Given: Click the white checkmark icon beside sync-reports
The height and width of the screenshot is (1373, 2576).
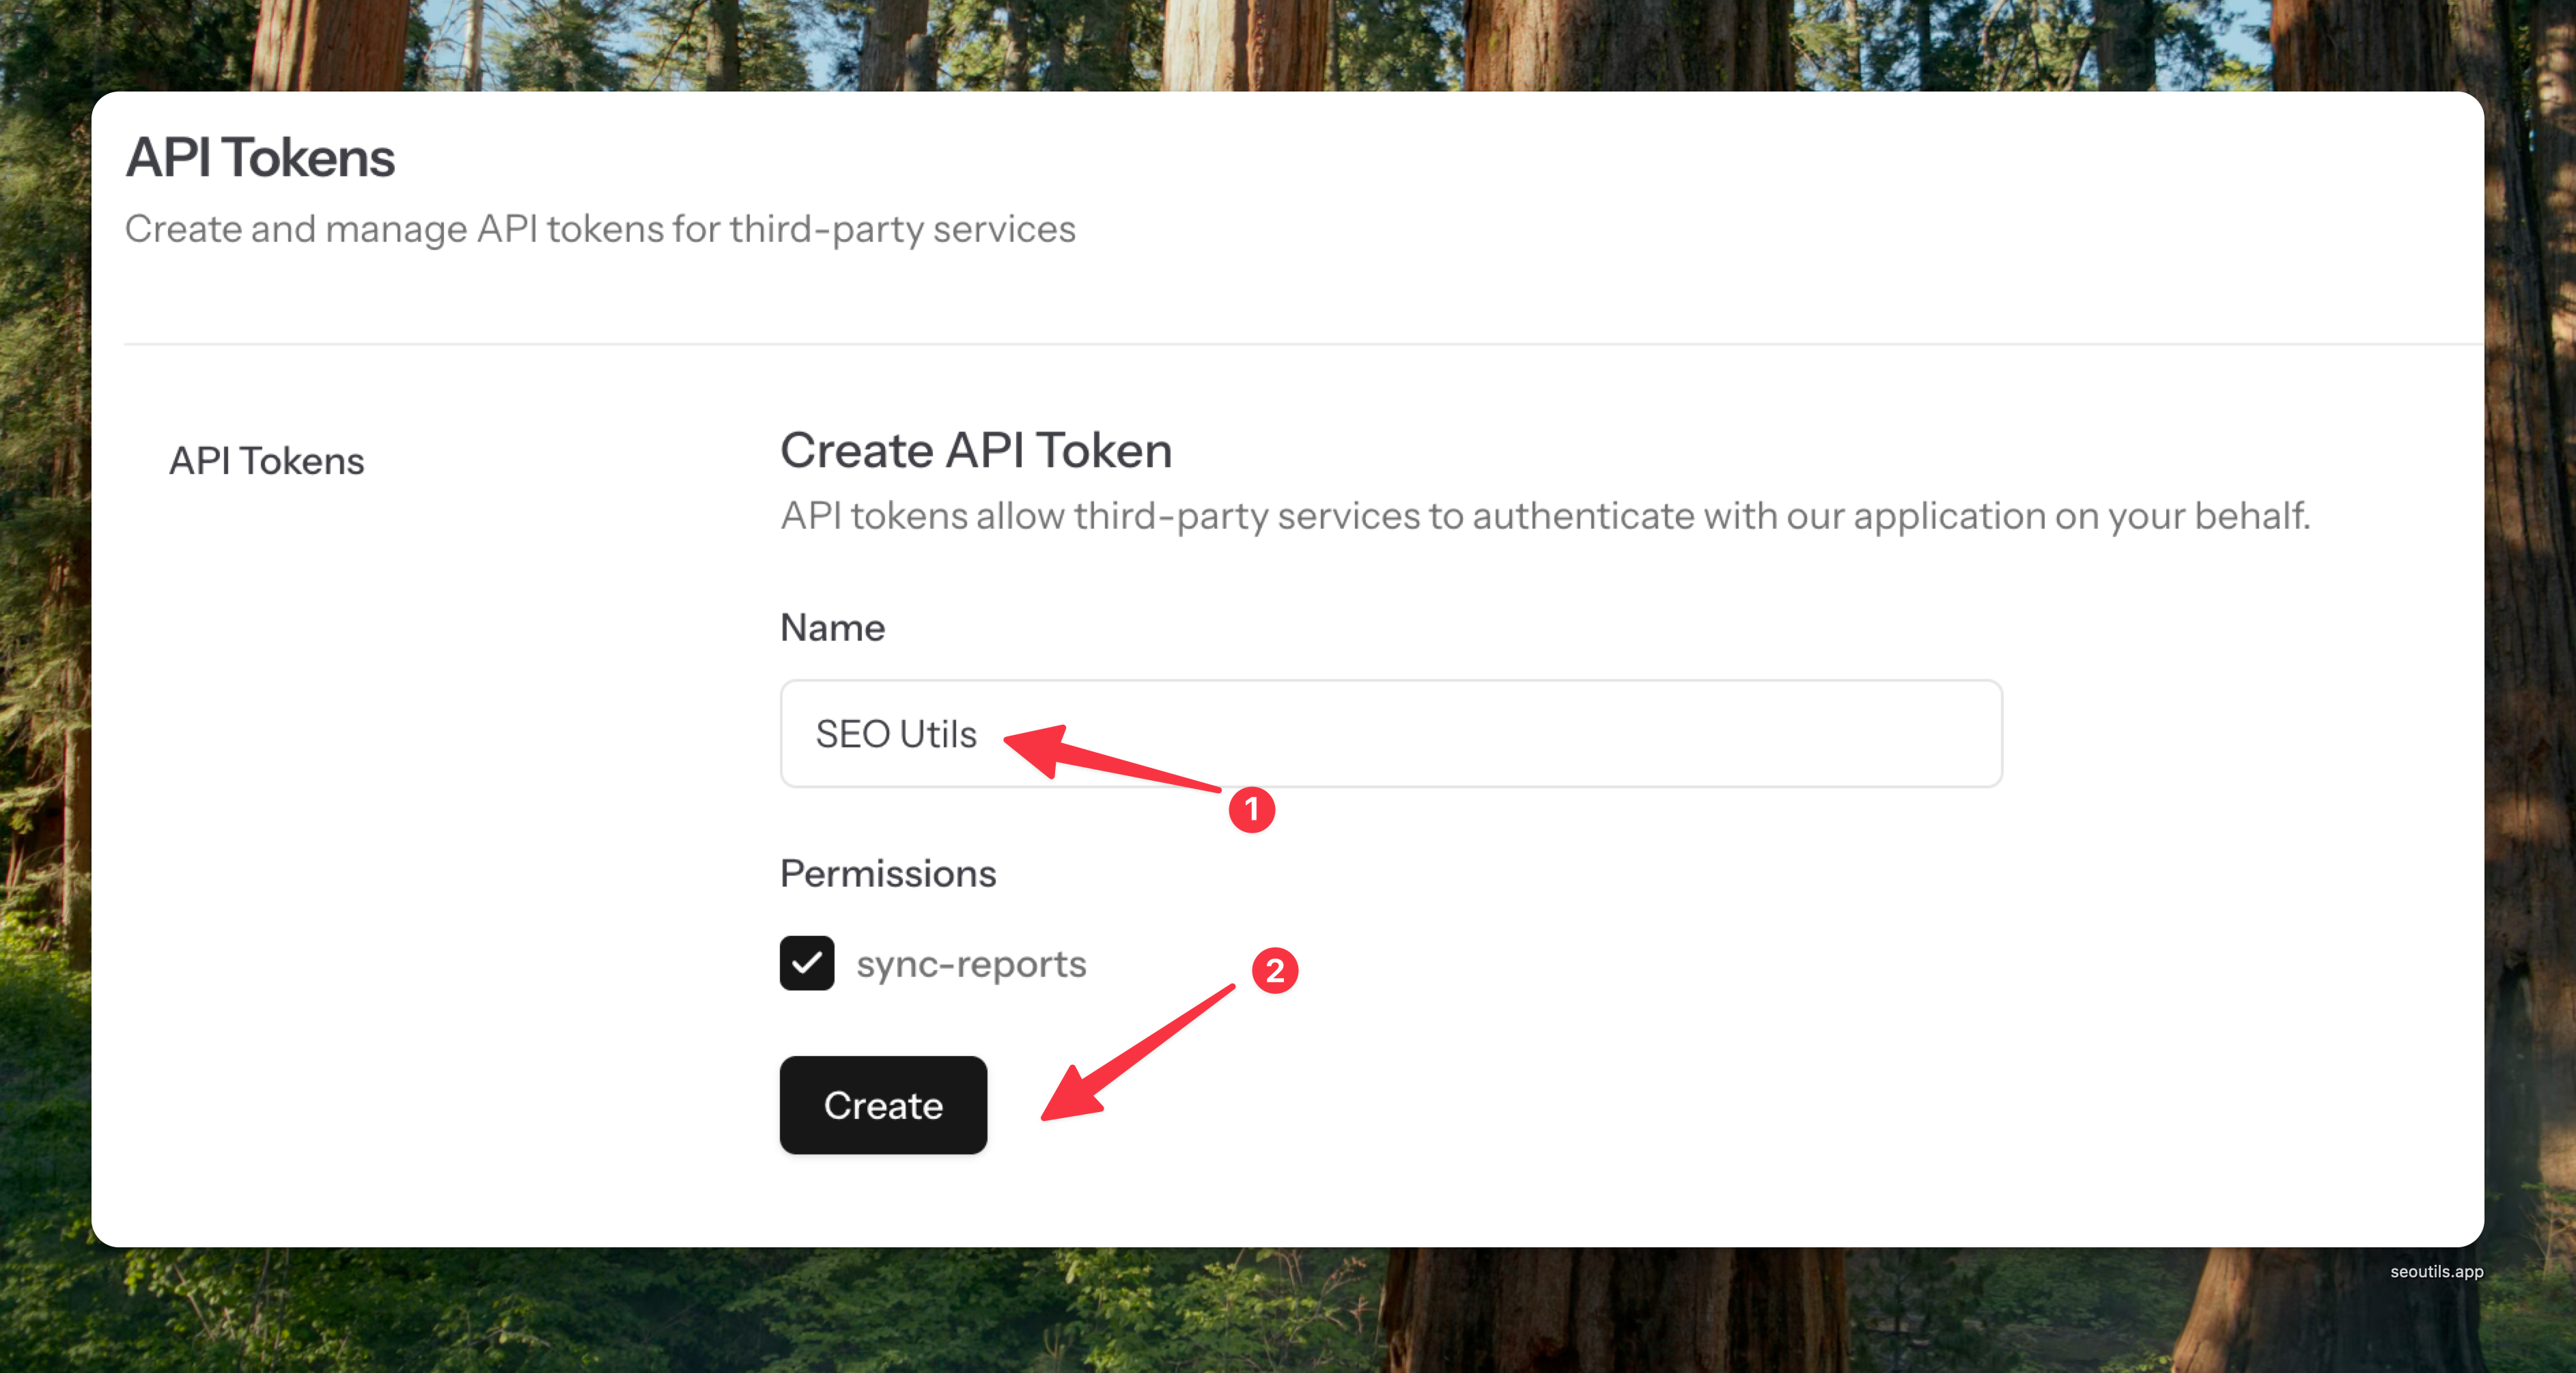Looking at the screenshot, I should point(807,963).
